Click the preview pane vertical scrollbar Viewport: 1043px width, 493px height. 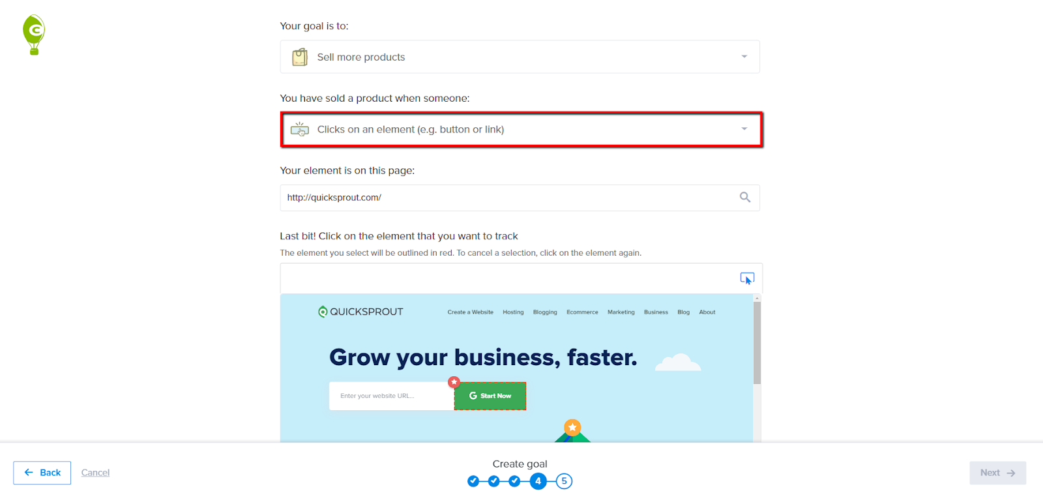(x=757, y=343)
